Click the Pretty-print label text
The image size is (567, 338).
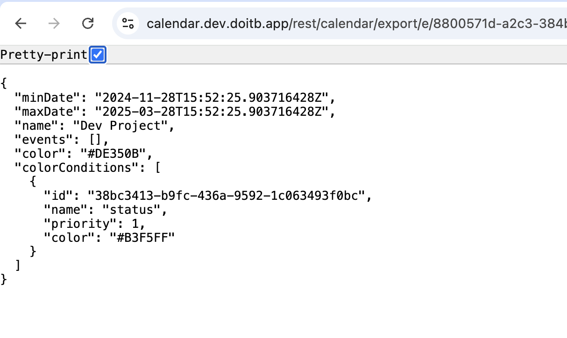point(44,55)
